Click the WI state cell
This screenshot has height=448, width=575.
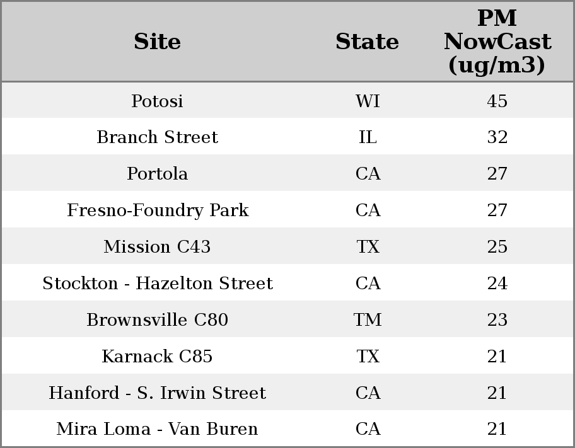368,101
